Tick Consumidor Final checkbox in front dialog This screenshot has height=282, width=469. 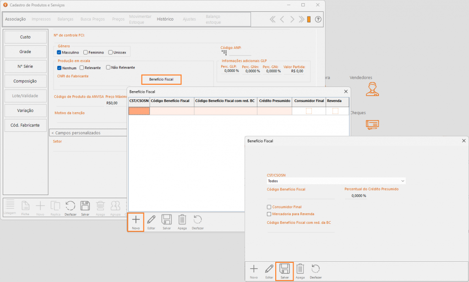269,207
